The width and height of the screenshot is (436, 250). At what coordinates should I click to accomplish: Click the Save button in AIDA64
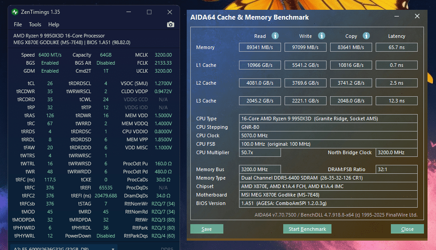pyautogui.click(x=206, y=229)
